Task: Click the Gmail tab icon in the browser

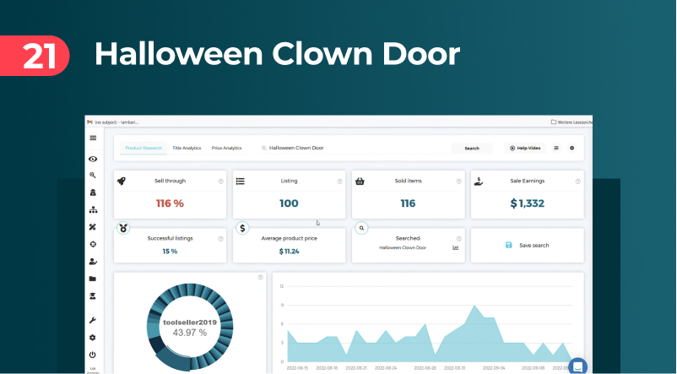Action: (x=89, y=122)
